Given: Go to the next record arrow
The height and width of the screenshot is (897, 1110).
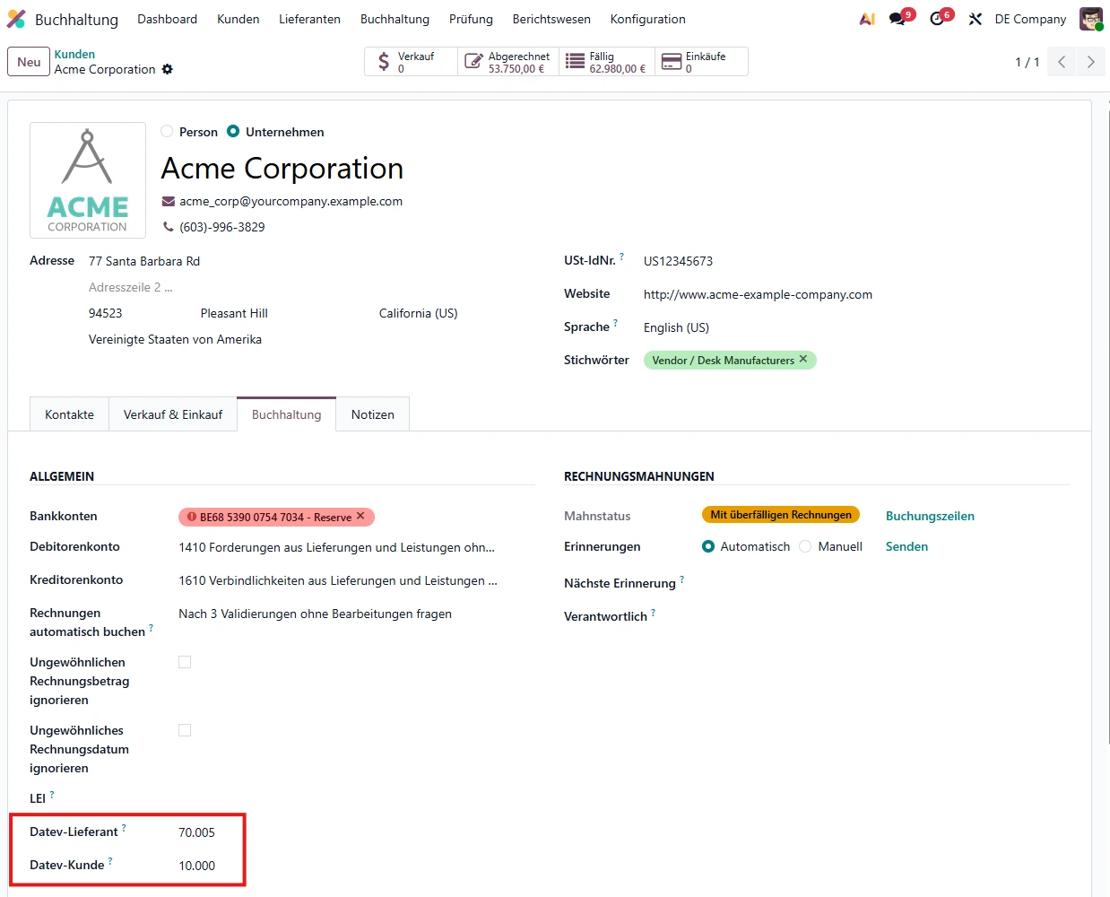Looking at the screenshot, I should [1090, 62].
